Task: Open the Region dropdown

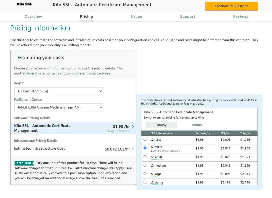Action: coord(58,91)
